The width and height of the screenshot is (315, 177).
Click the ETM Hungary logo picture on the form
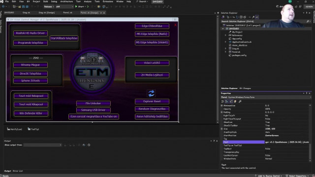point(92,71)
